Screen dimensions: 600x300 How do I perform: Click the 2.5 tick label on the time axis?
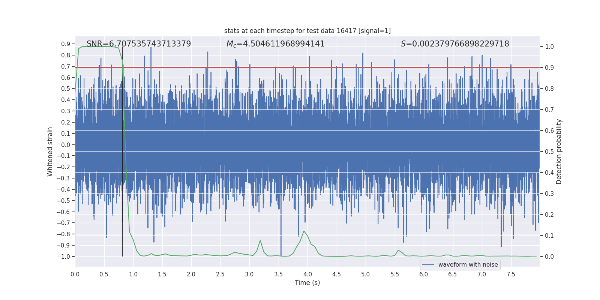[x=220, y=274]
